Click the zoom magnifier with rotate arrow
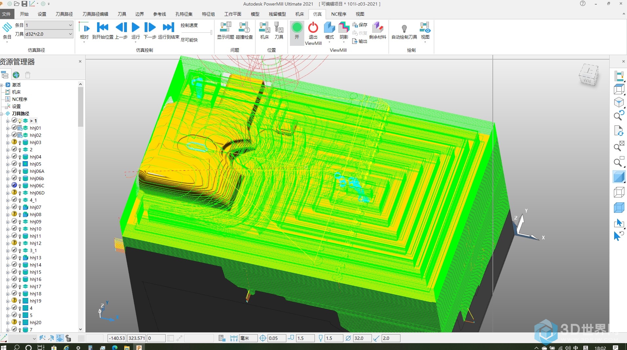Image resolution: width=627 pixels, height=350 pixels. point(618,115)
